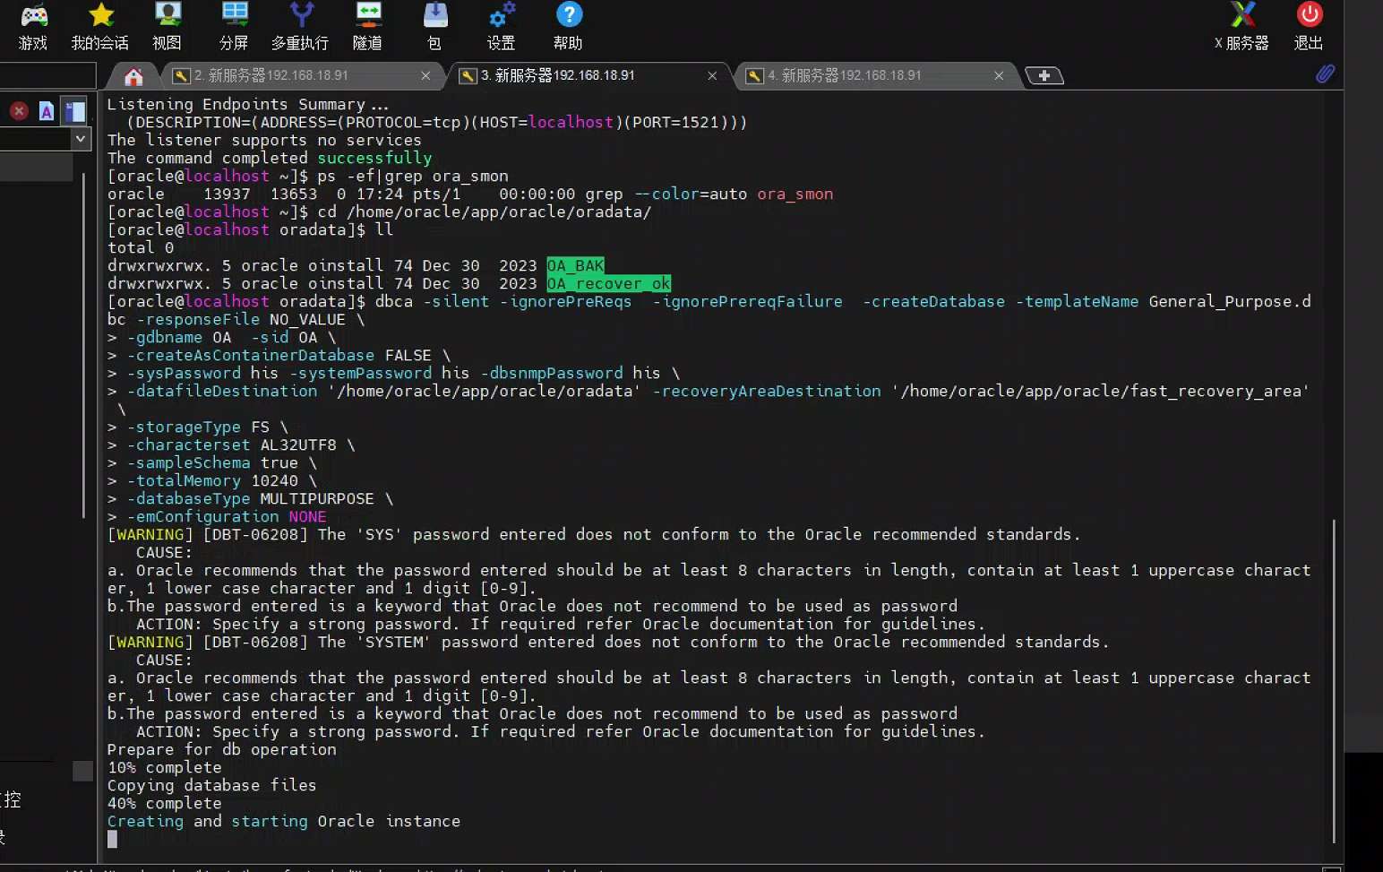Click the sidebar search input field
The image size is (1383, 872).
[x=47, y=76]
